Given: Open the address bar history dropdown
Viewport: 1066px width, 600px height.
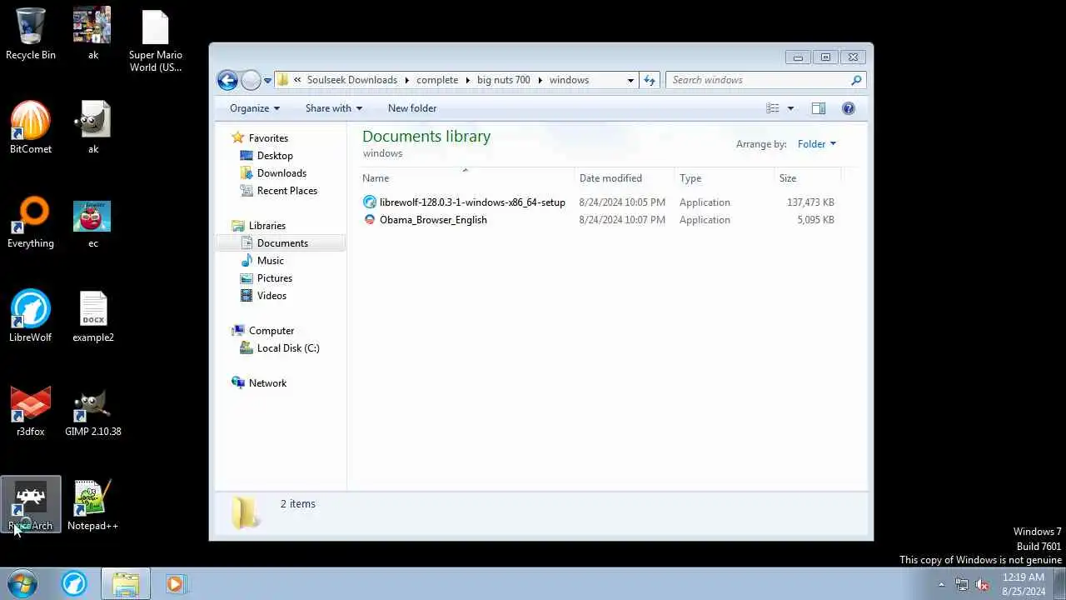Looking at the screenshot, I should click(x=630, y=80).
